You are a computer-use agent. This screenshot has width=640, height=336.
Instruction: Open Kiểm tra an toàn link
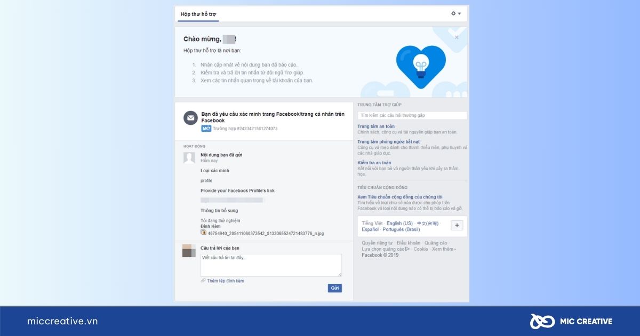[x=374, y=163]
